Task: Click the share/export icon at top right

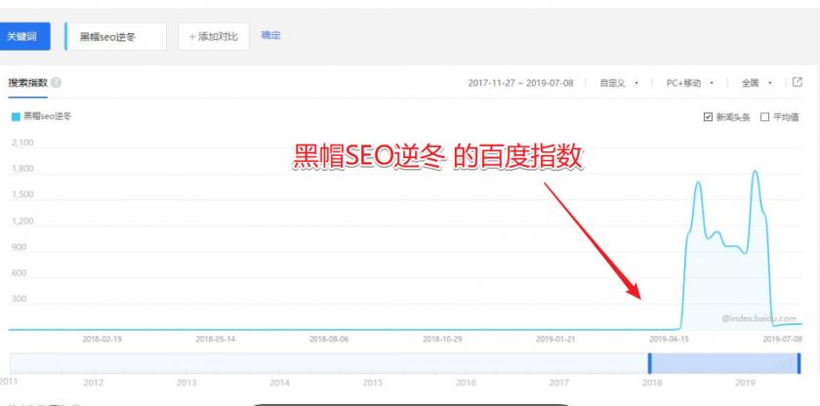Action: tap(797, 82)
